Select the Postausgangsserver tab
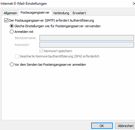 pyautogui.click(x=35, y=12)
